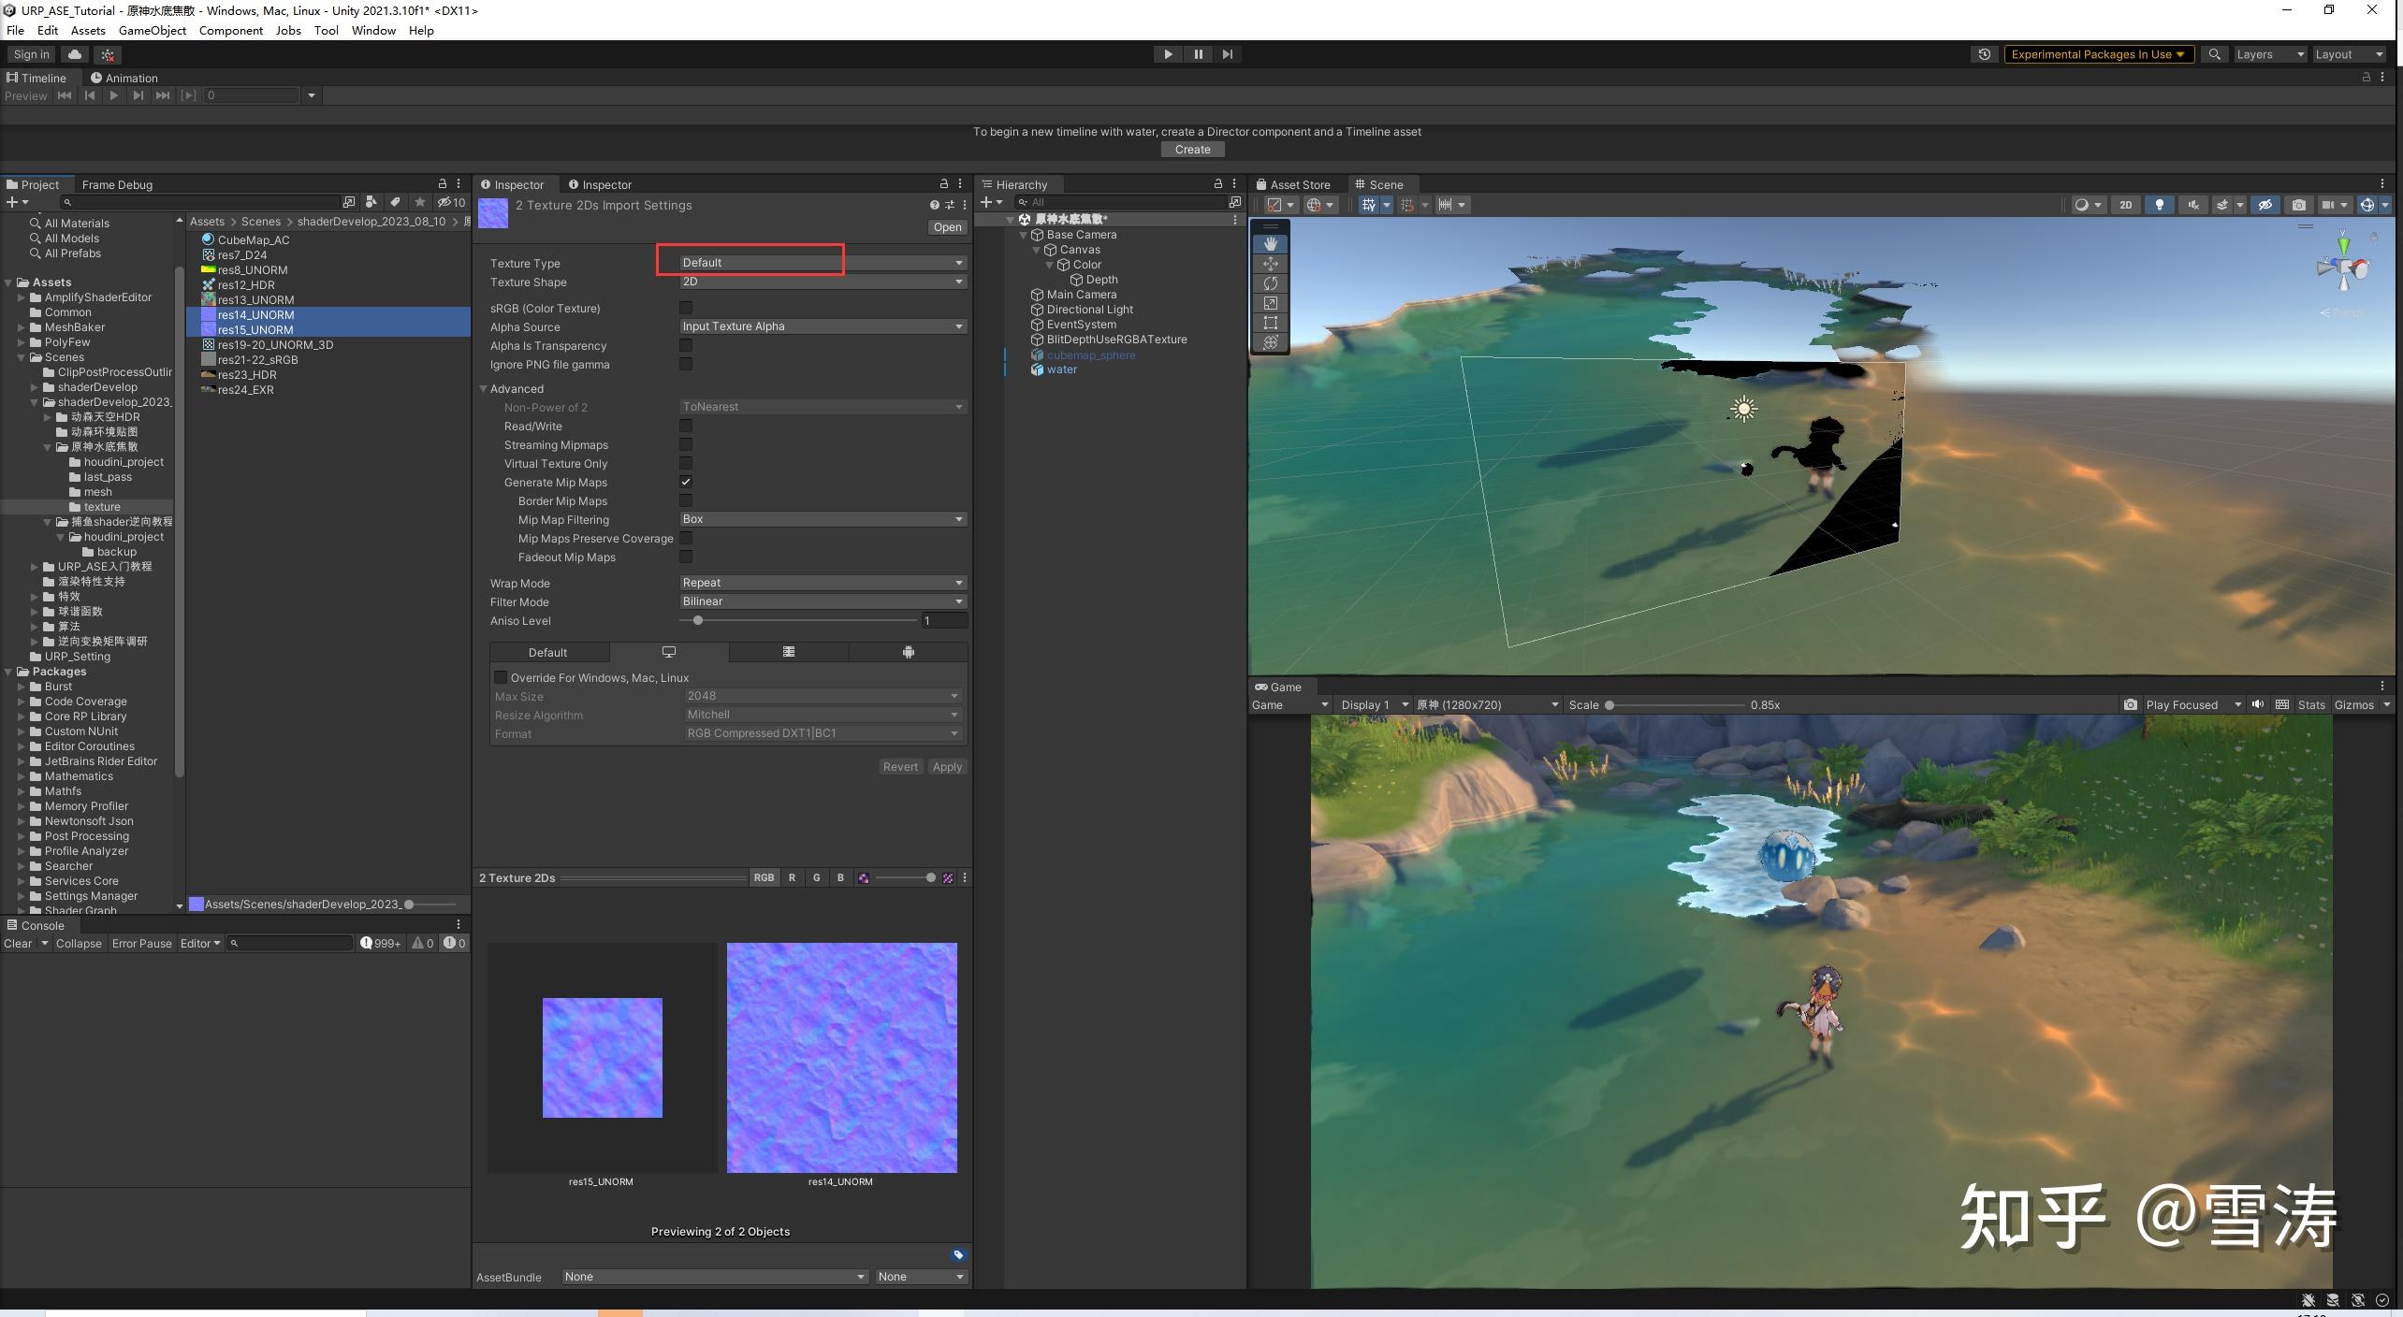Click the Pause button in top toolbar
Image resolution: width=2403 pixels, height=1317 pixels.
point(1198,54)
